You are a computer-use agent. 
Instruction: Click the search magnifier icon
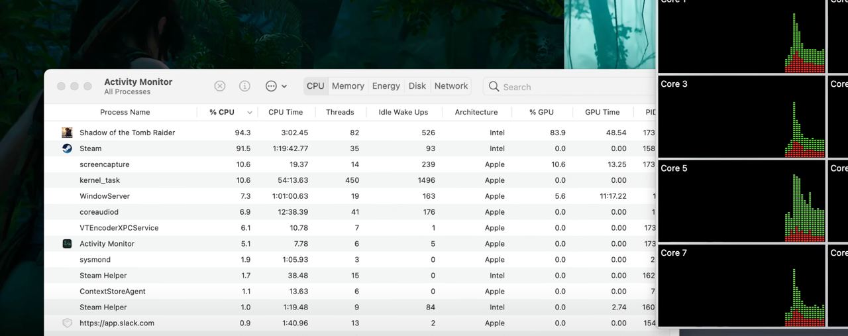tap(494, 86)
